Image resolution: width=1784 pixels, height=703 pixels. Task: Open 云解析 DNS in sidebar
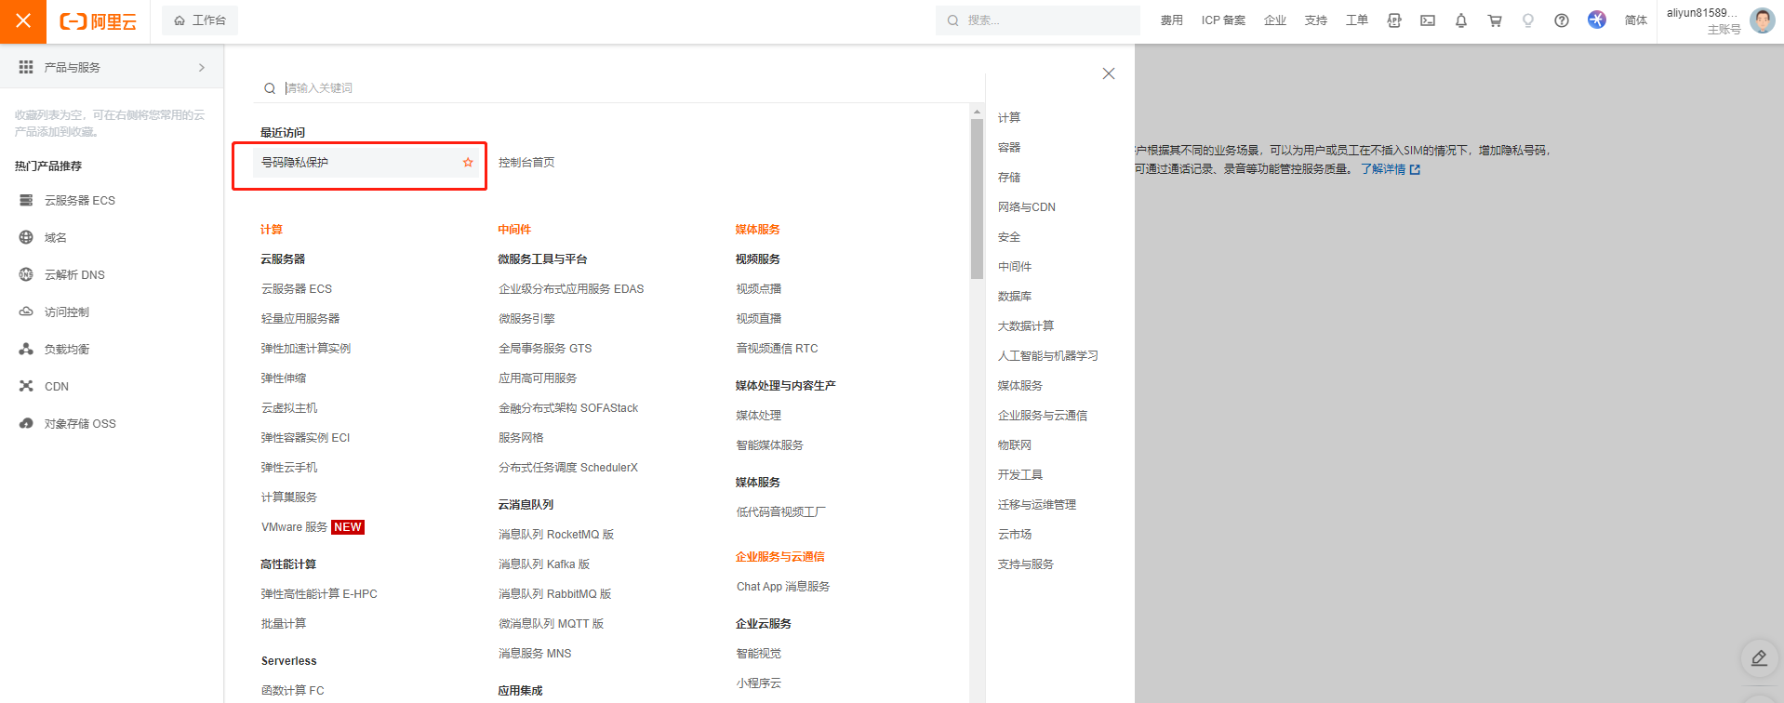(74, 275)
